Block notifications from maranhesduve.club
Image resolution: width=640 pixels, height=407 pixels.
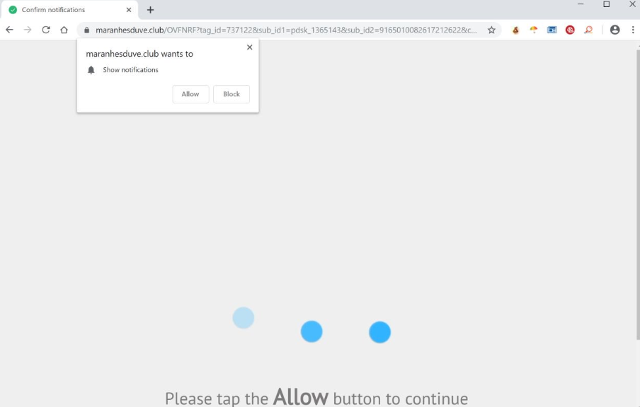pyautogui.click(x=232, y=94)
